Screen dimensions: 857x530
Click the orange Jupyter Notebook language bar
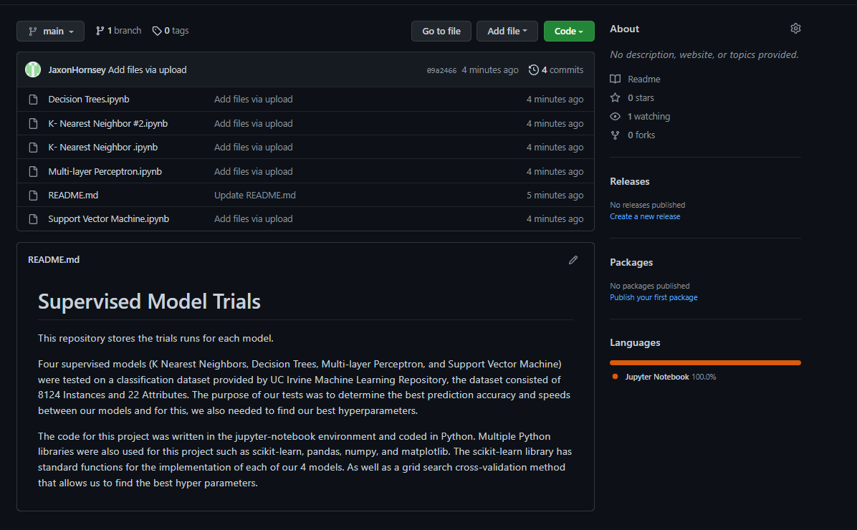click(x=705, y=362)
